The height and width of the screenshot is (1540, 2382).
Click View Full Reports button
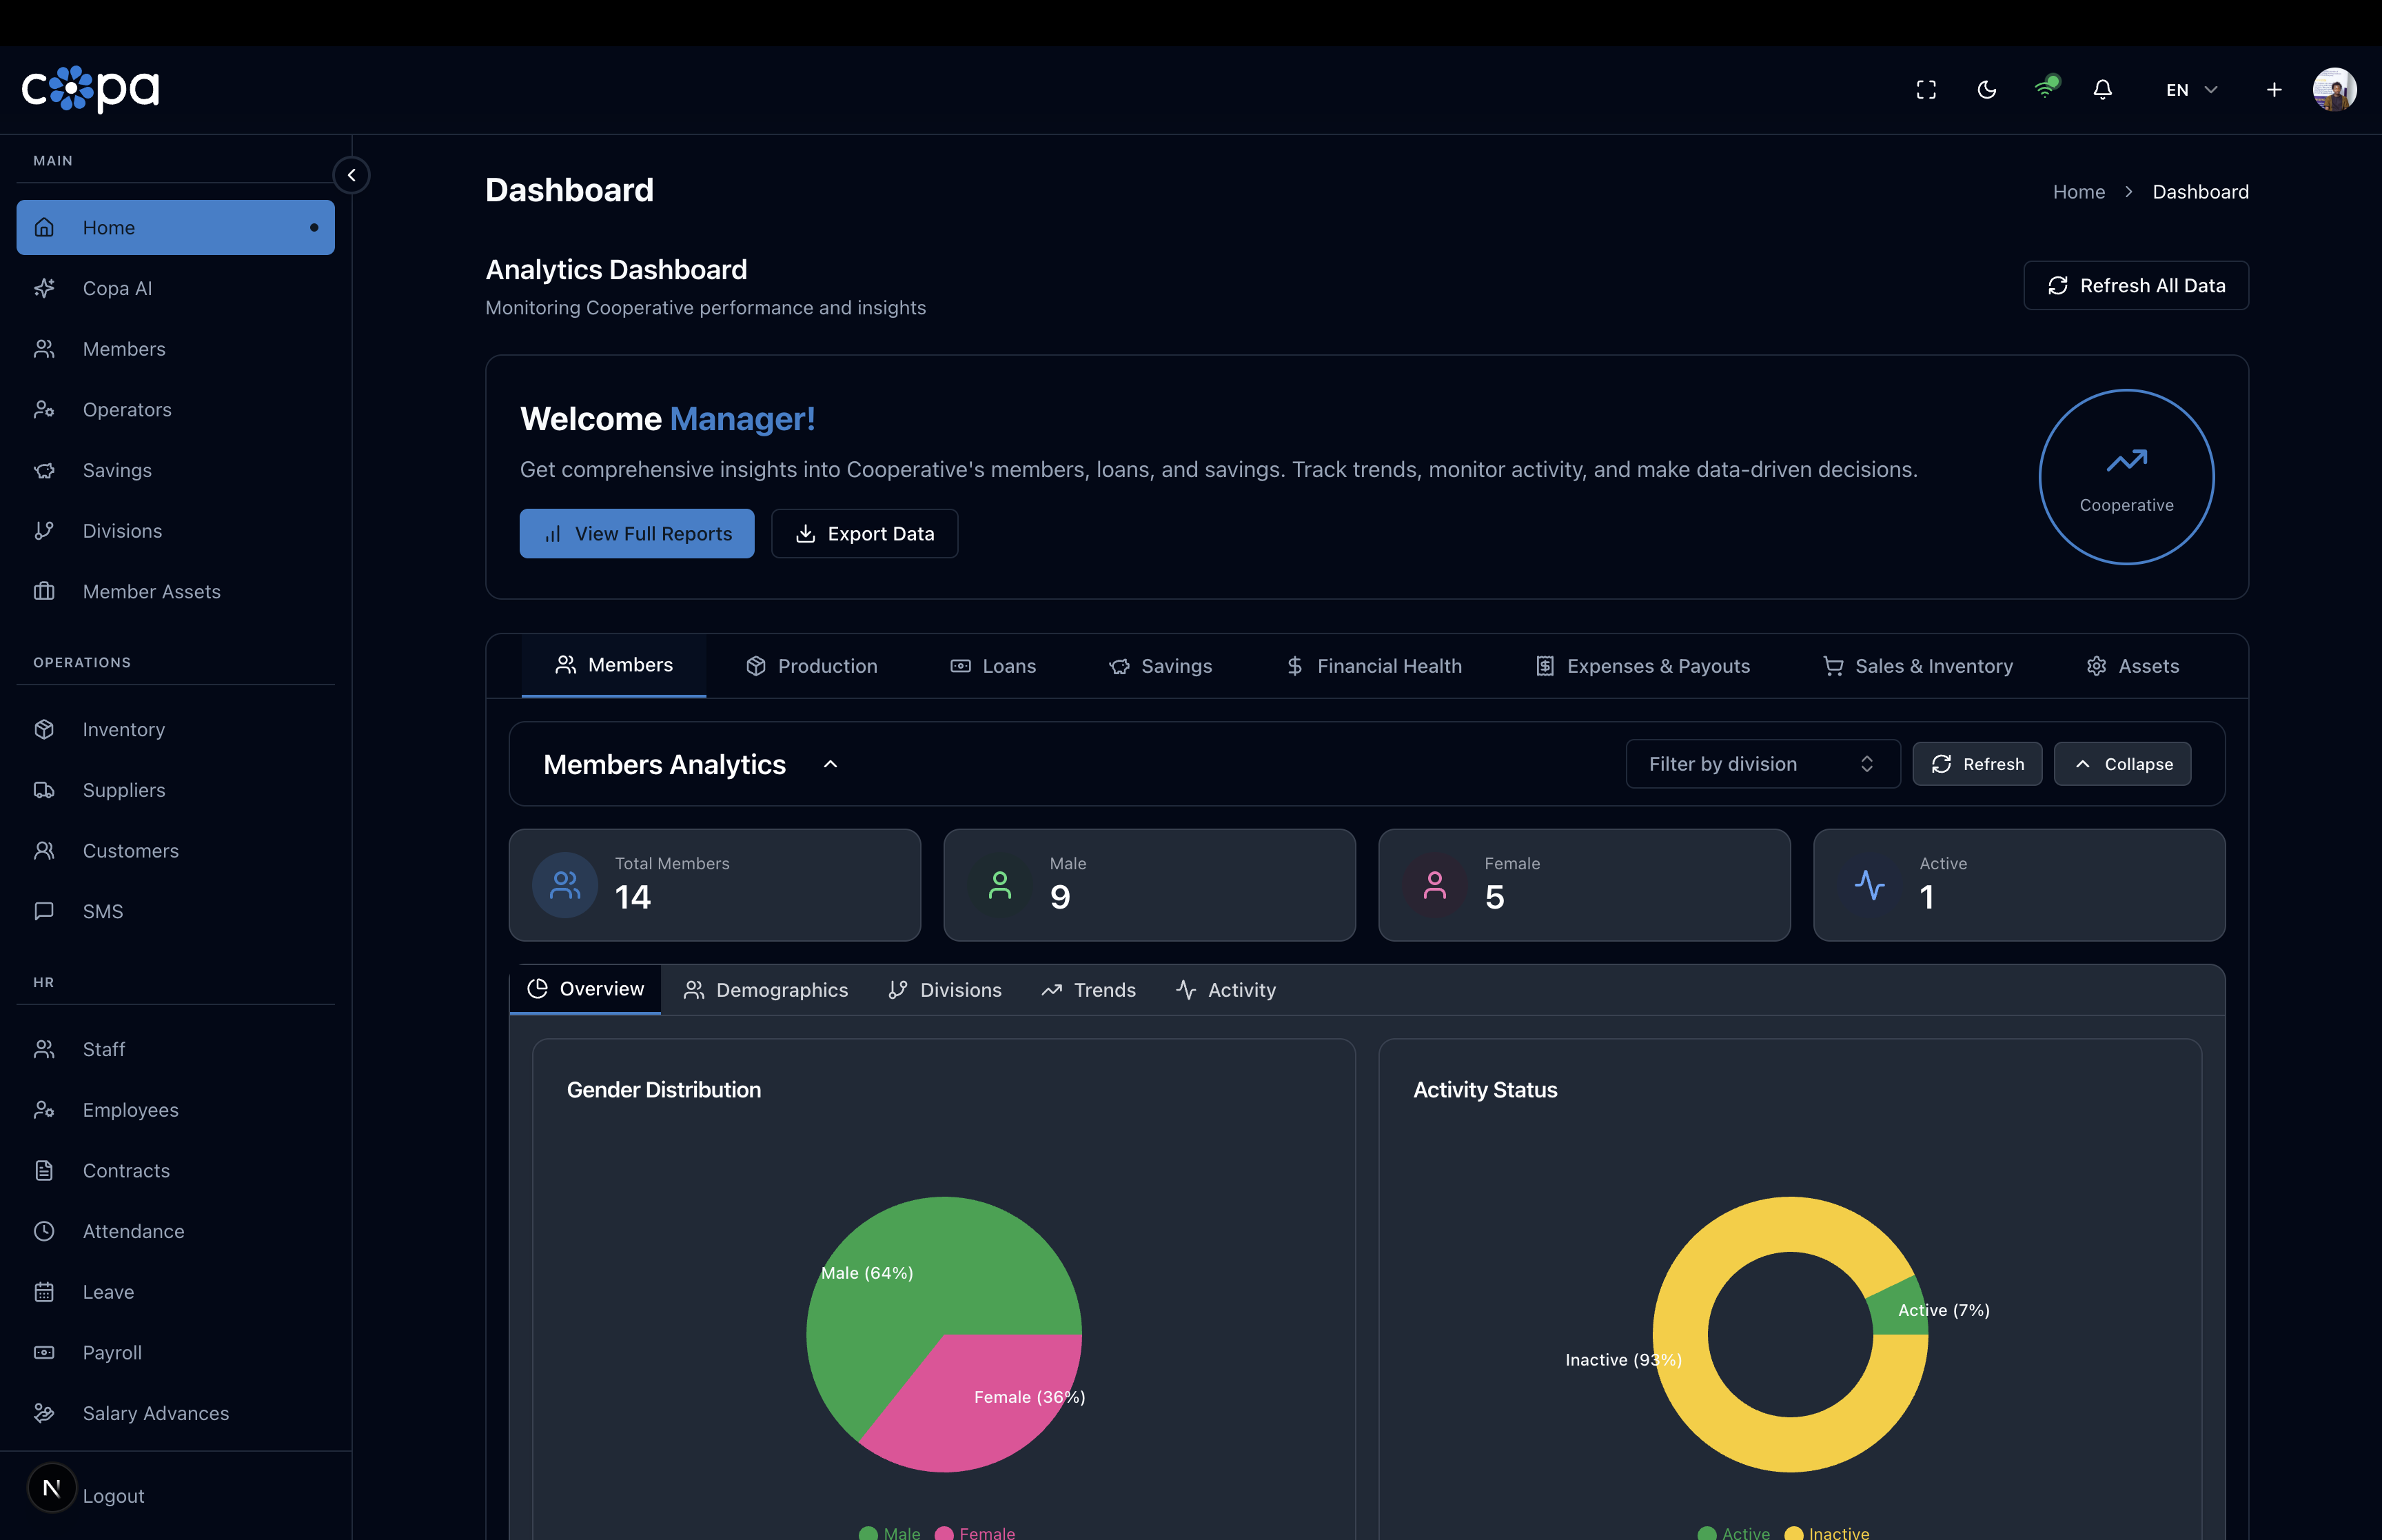[x=637, y=534]
